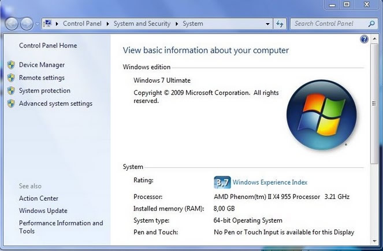Screen dimensions: 383x251
Task: Select the System breadcrumb
Action: [193, 24]
